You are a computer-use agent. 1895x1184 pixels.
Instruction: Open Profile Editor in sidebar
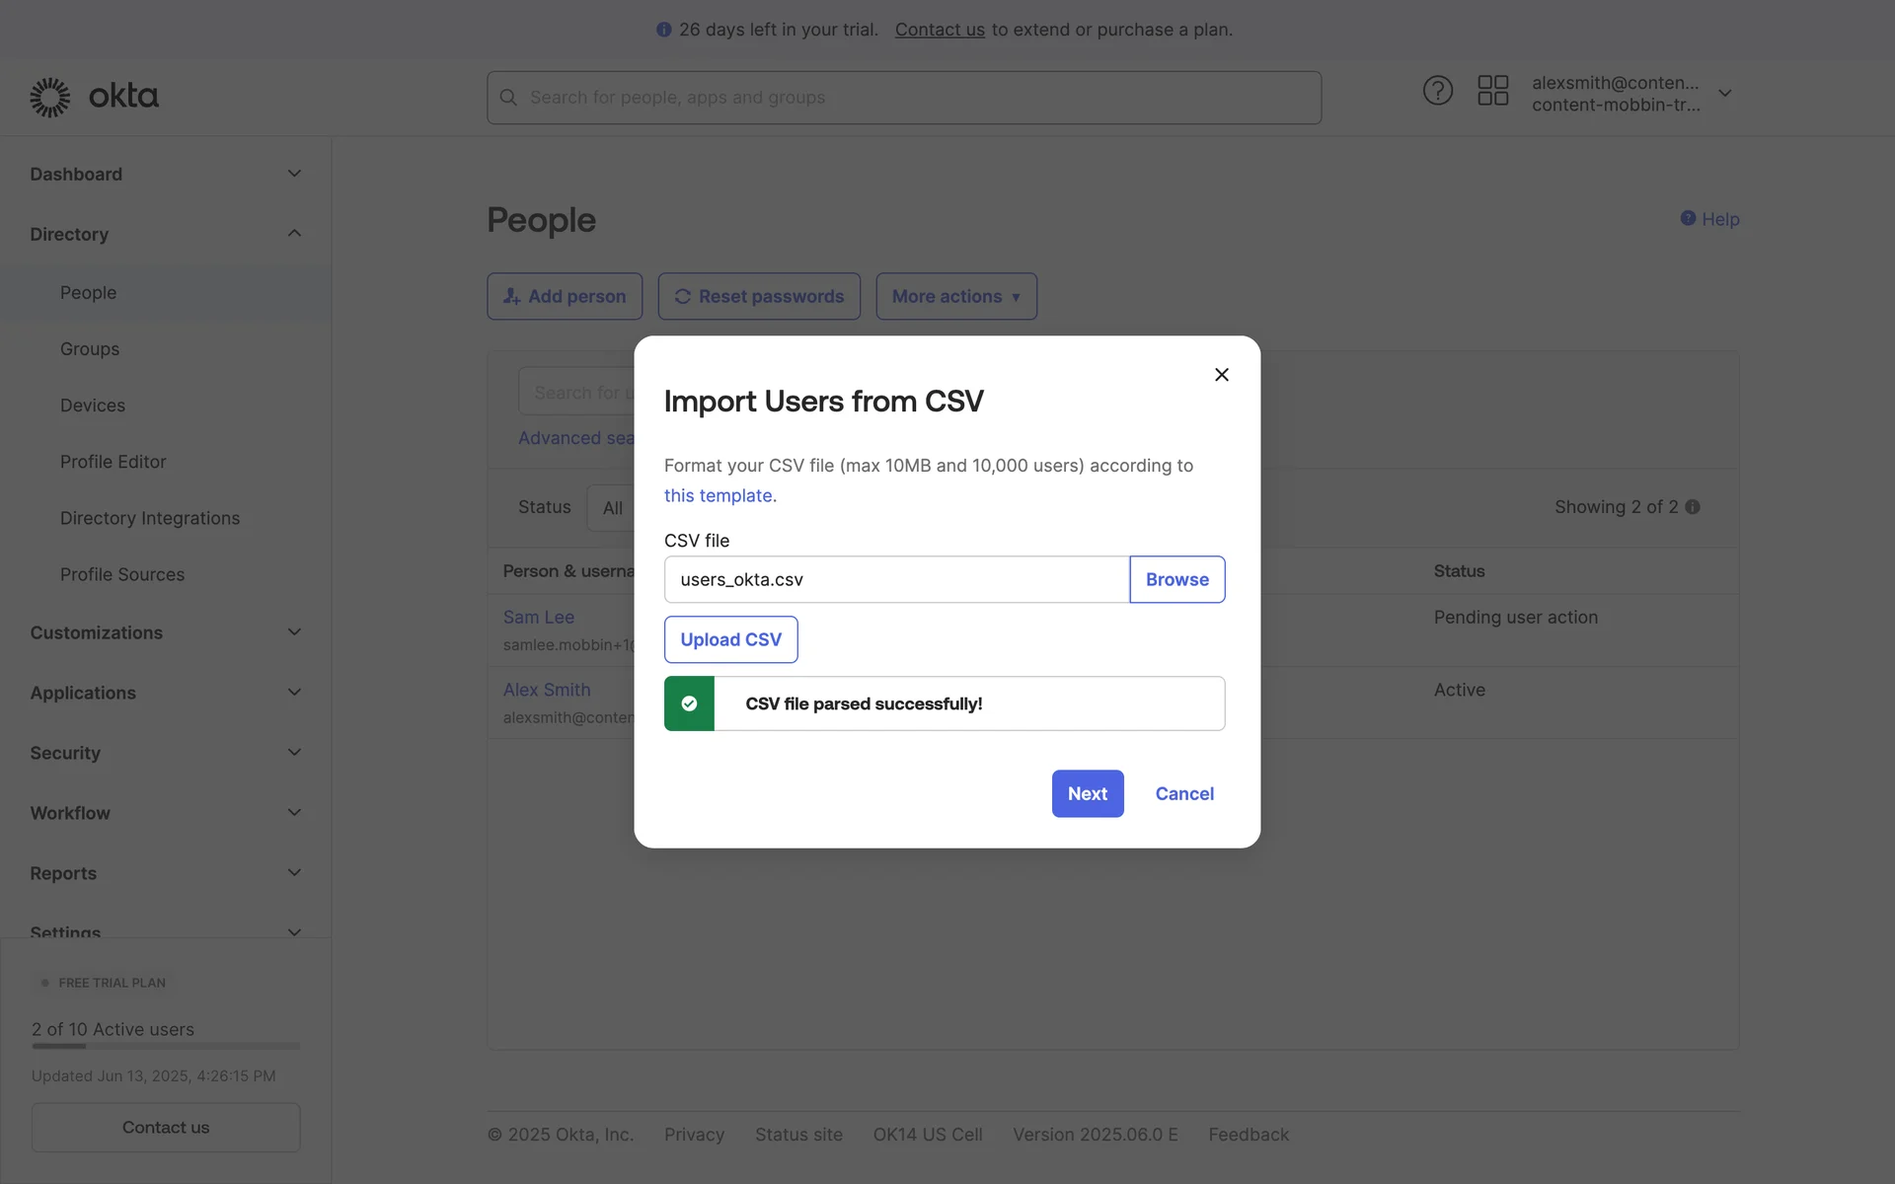[x=113, y=462]
